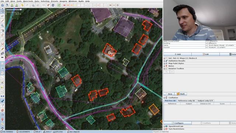Select the yellow pencil drawing tool
Image resolution: width=236 pixels, height=133 pixels.
[x=3, y=49]
